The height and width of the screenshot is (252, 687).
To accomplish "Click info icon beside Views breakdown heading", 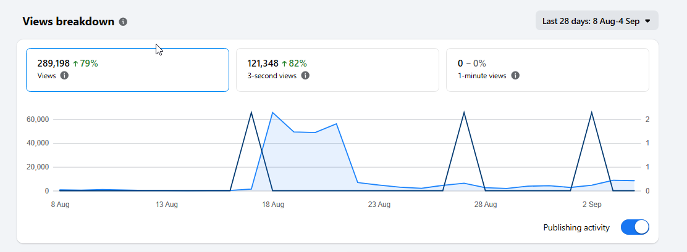I will coord(123,22).
